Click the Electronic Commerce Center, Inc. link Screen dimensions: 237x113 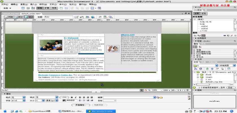tap(55, 75)
